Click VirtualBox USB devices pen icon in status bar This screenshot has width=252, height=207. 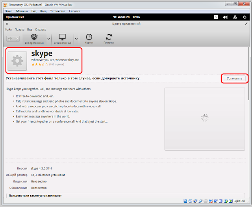point(200,201)
